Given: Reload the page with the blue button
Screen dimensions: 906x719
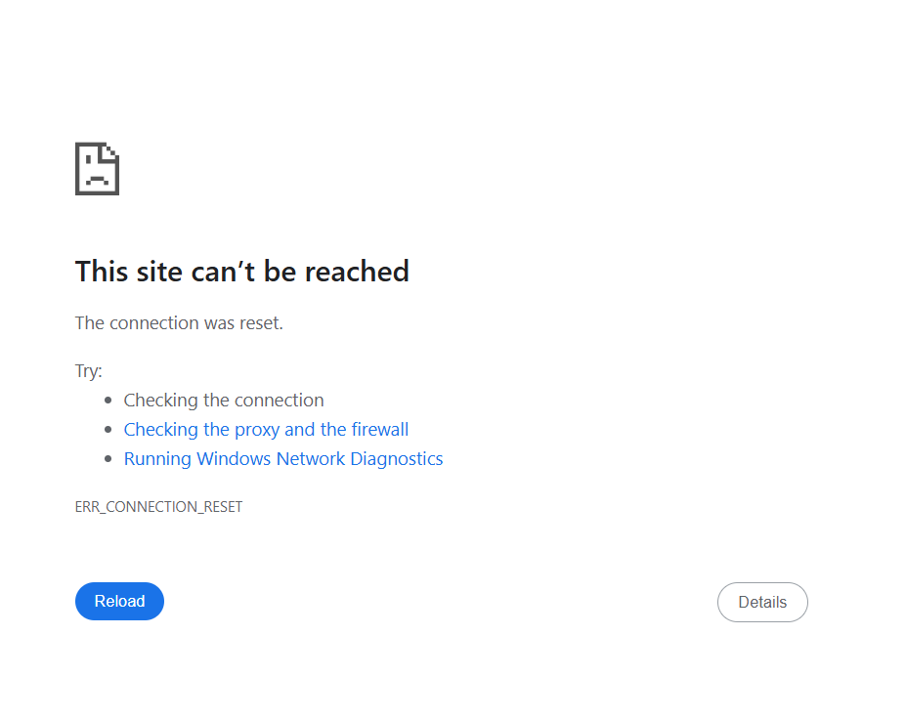Looking at the screenshot, I should click(119, 601).
